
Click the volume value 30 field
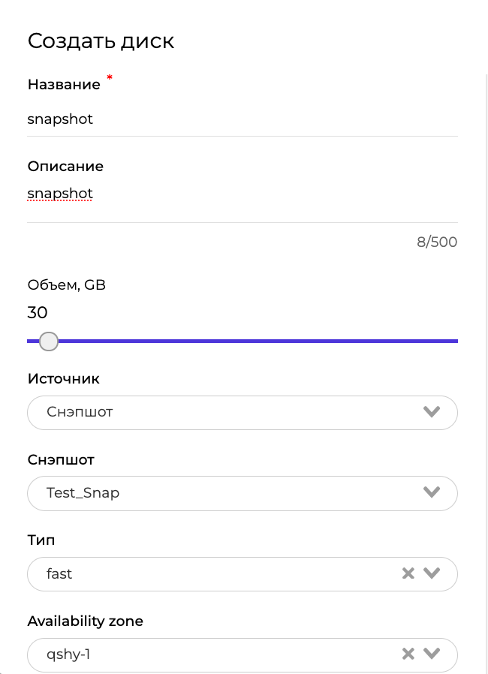point(38,312)
